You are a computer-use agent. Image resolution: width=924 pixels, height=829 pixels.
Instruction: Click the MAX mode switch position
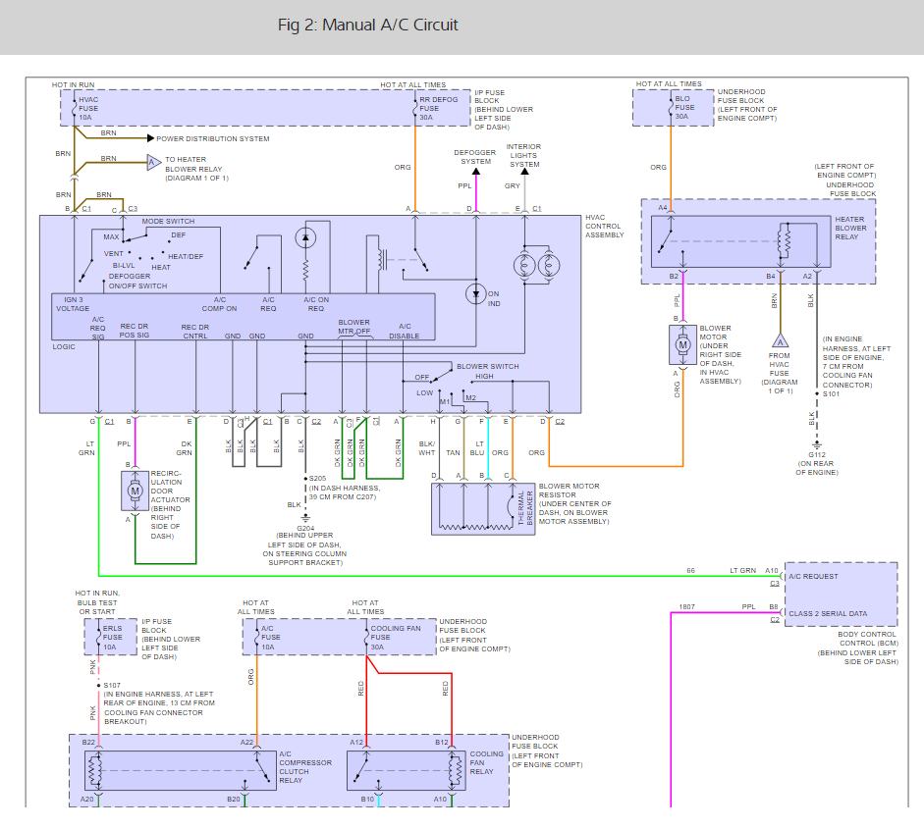111,236
